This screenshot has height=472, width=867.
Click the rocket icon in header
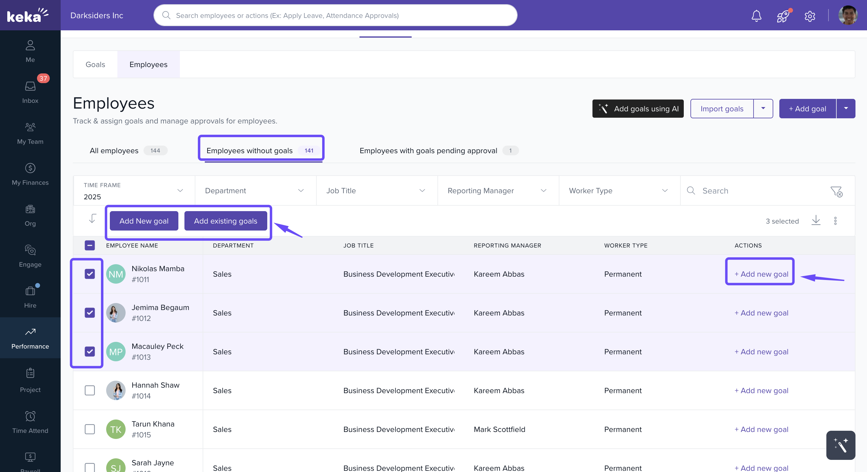(783, 15)
